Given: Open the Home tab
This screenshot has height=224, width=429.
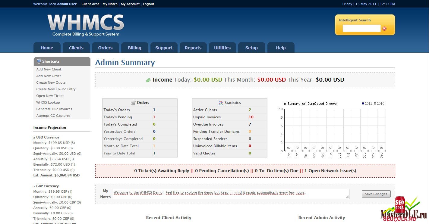Looking at the screenshot, I should click(47, 48).
